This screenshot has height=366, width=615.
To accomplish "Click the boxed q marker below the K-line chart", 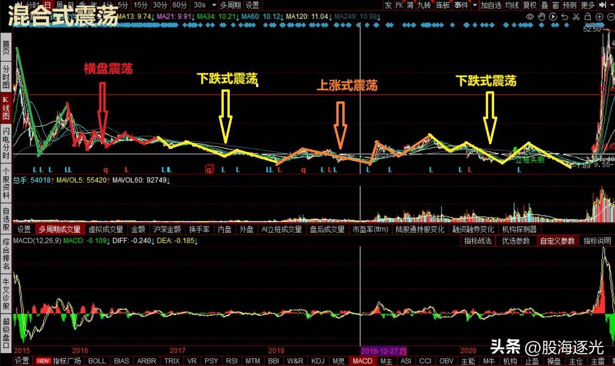I will pos(209,169).
